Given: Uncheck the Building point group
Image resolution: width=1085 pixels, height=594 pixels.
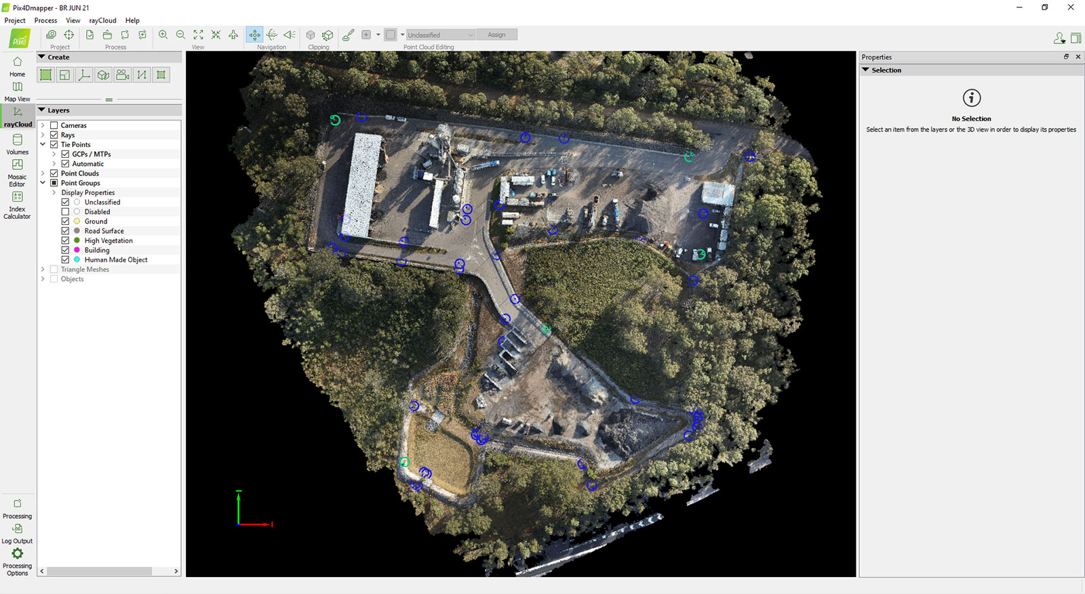Looking at the screenshot, I should point(66,250).
